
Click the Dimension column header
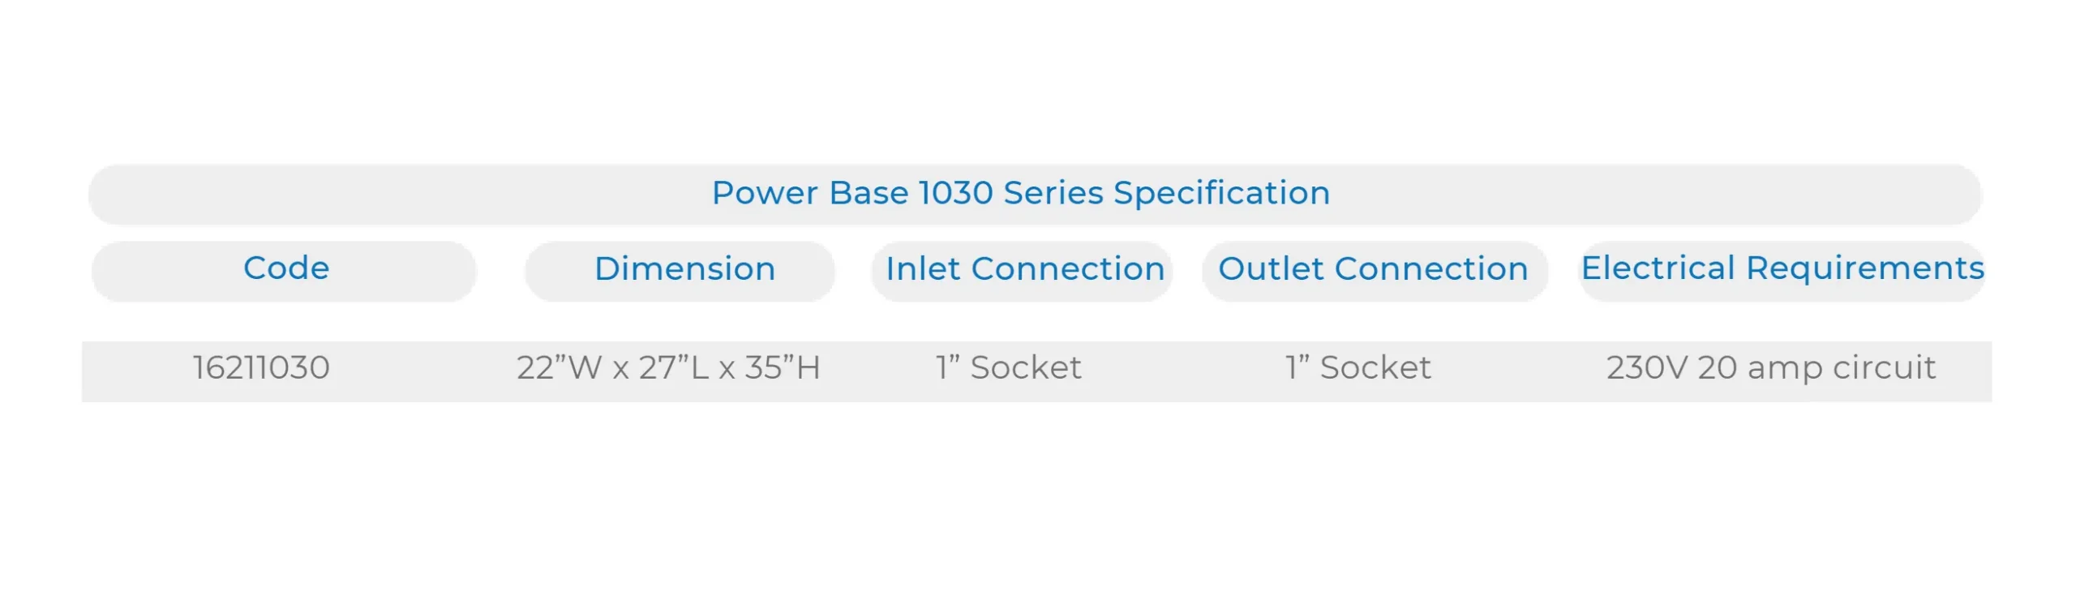(684, 269)
